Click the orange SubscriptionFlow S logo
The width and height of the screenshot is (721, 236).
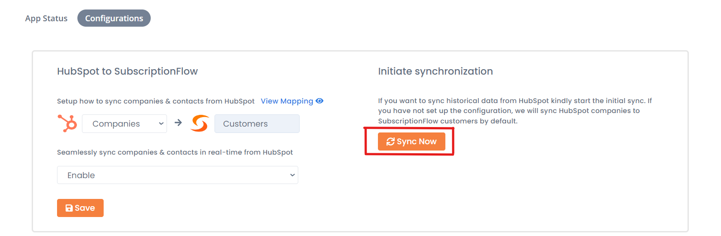[x=200, y=123]
